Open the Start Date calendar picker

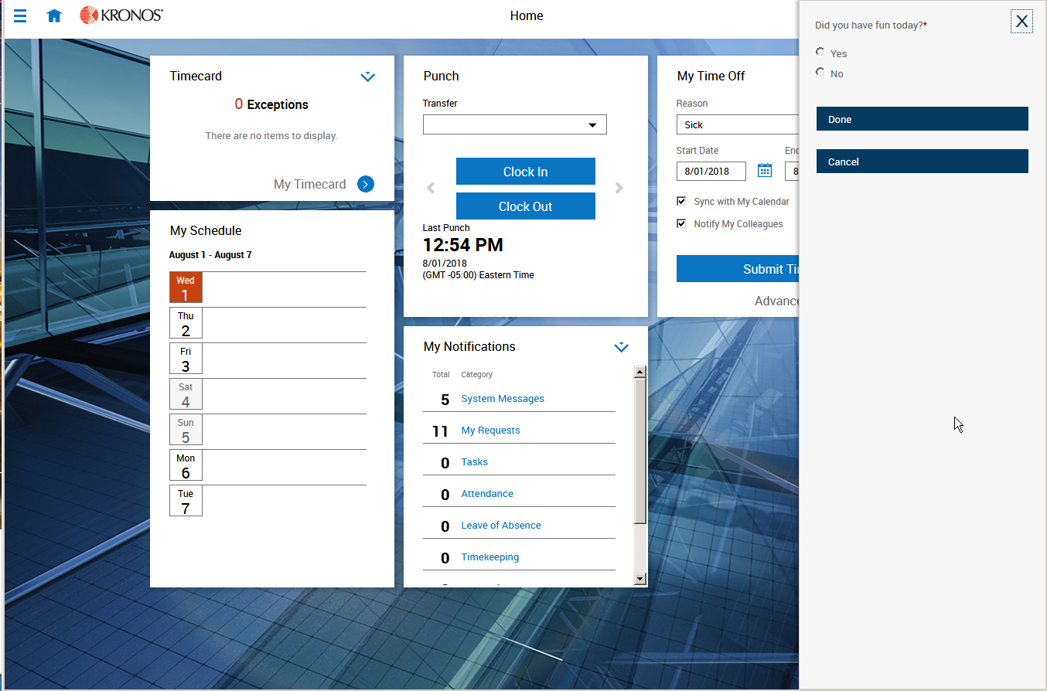[765, 170]
